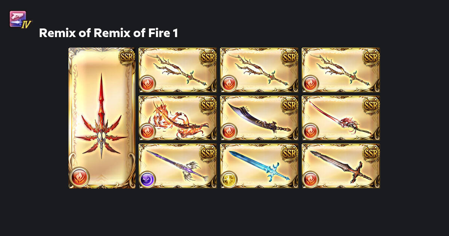Choose the dark red greatsword weapon

coord(341,166)
